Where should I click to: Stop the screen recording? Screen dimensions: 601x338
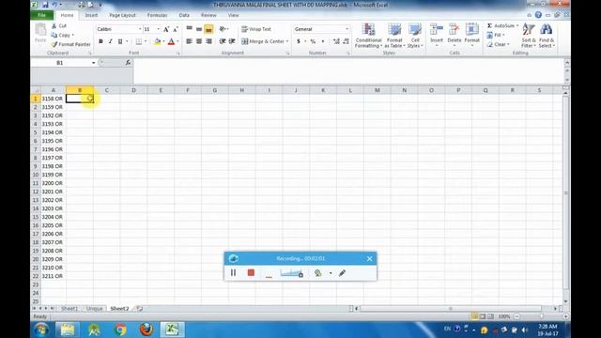pos(251,273)
